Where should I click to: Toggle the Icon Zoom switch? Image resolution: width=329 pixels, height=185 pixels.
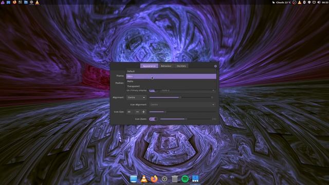tap(153, 119)
